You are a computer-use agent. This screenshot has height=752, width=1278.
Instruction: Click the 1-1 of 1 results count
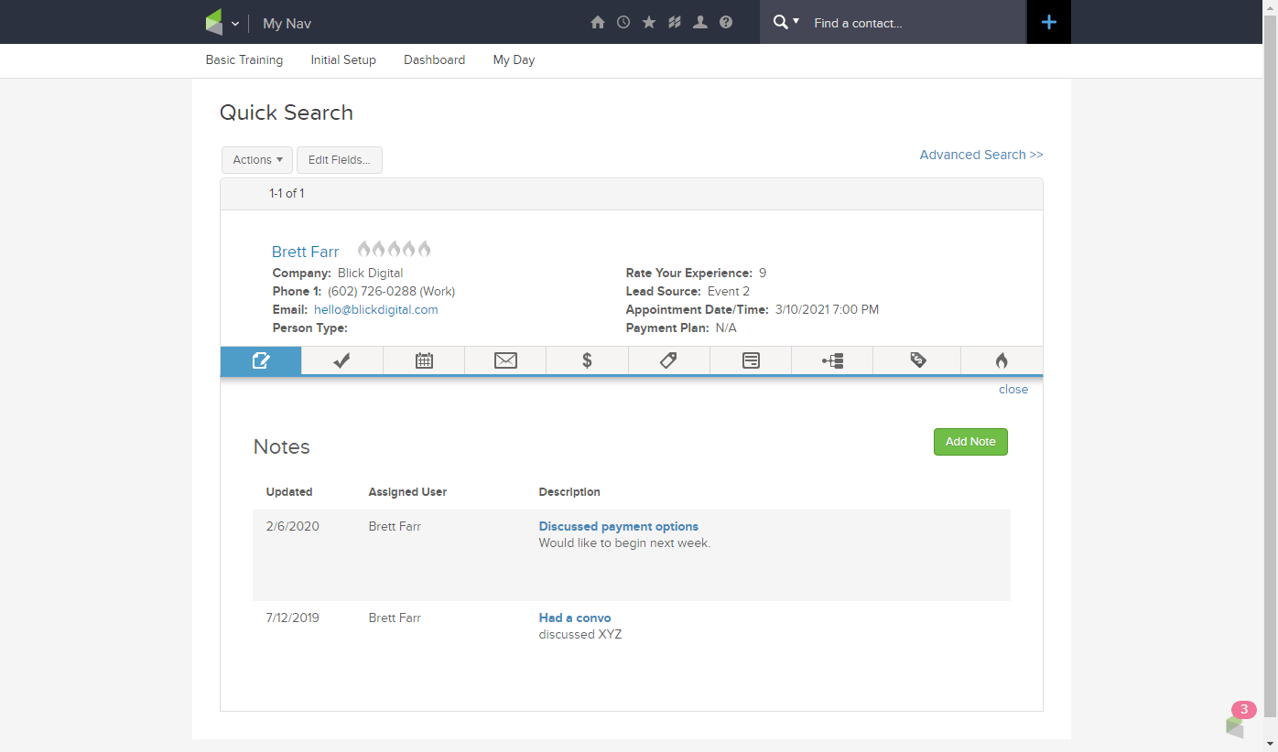pos(287,194)
